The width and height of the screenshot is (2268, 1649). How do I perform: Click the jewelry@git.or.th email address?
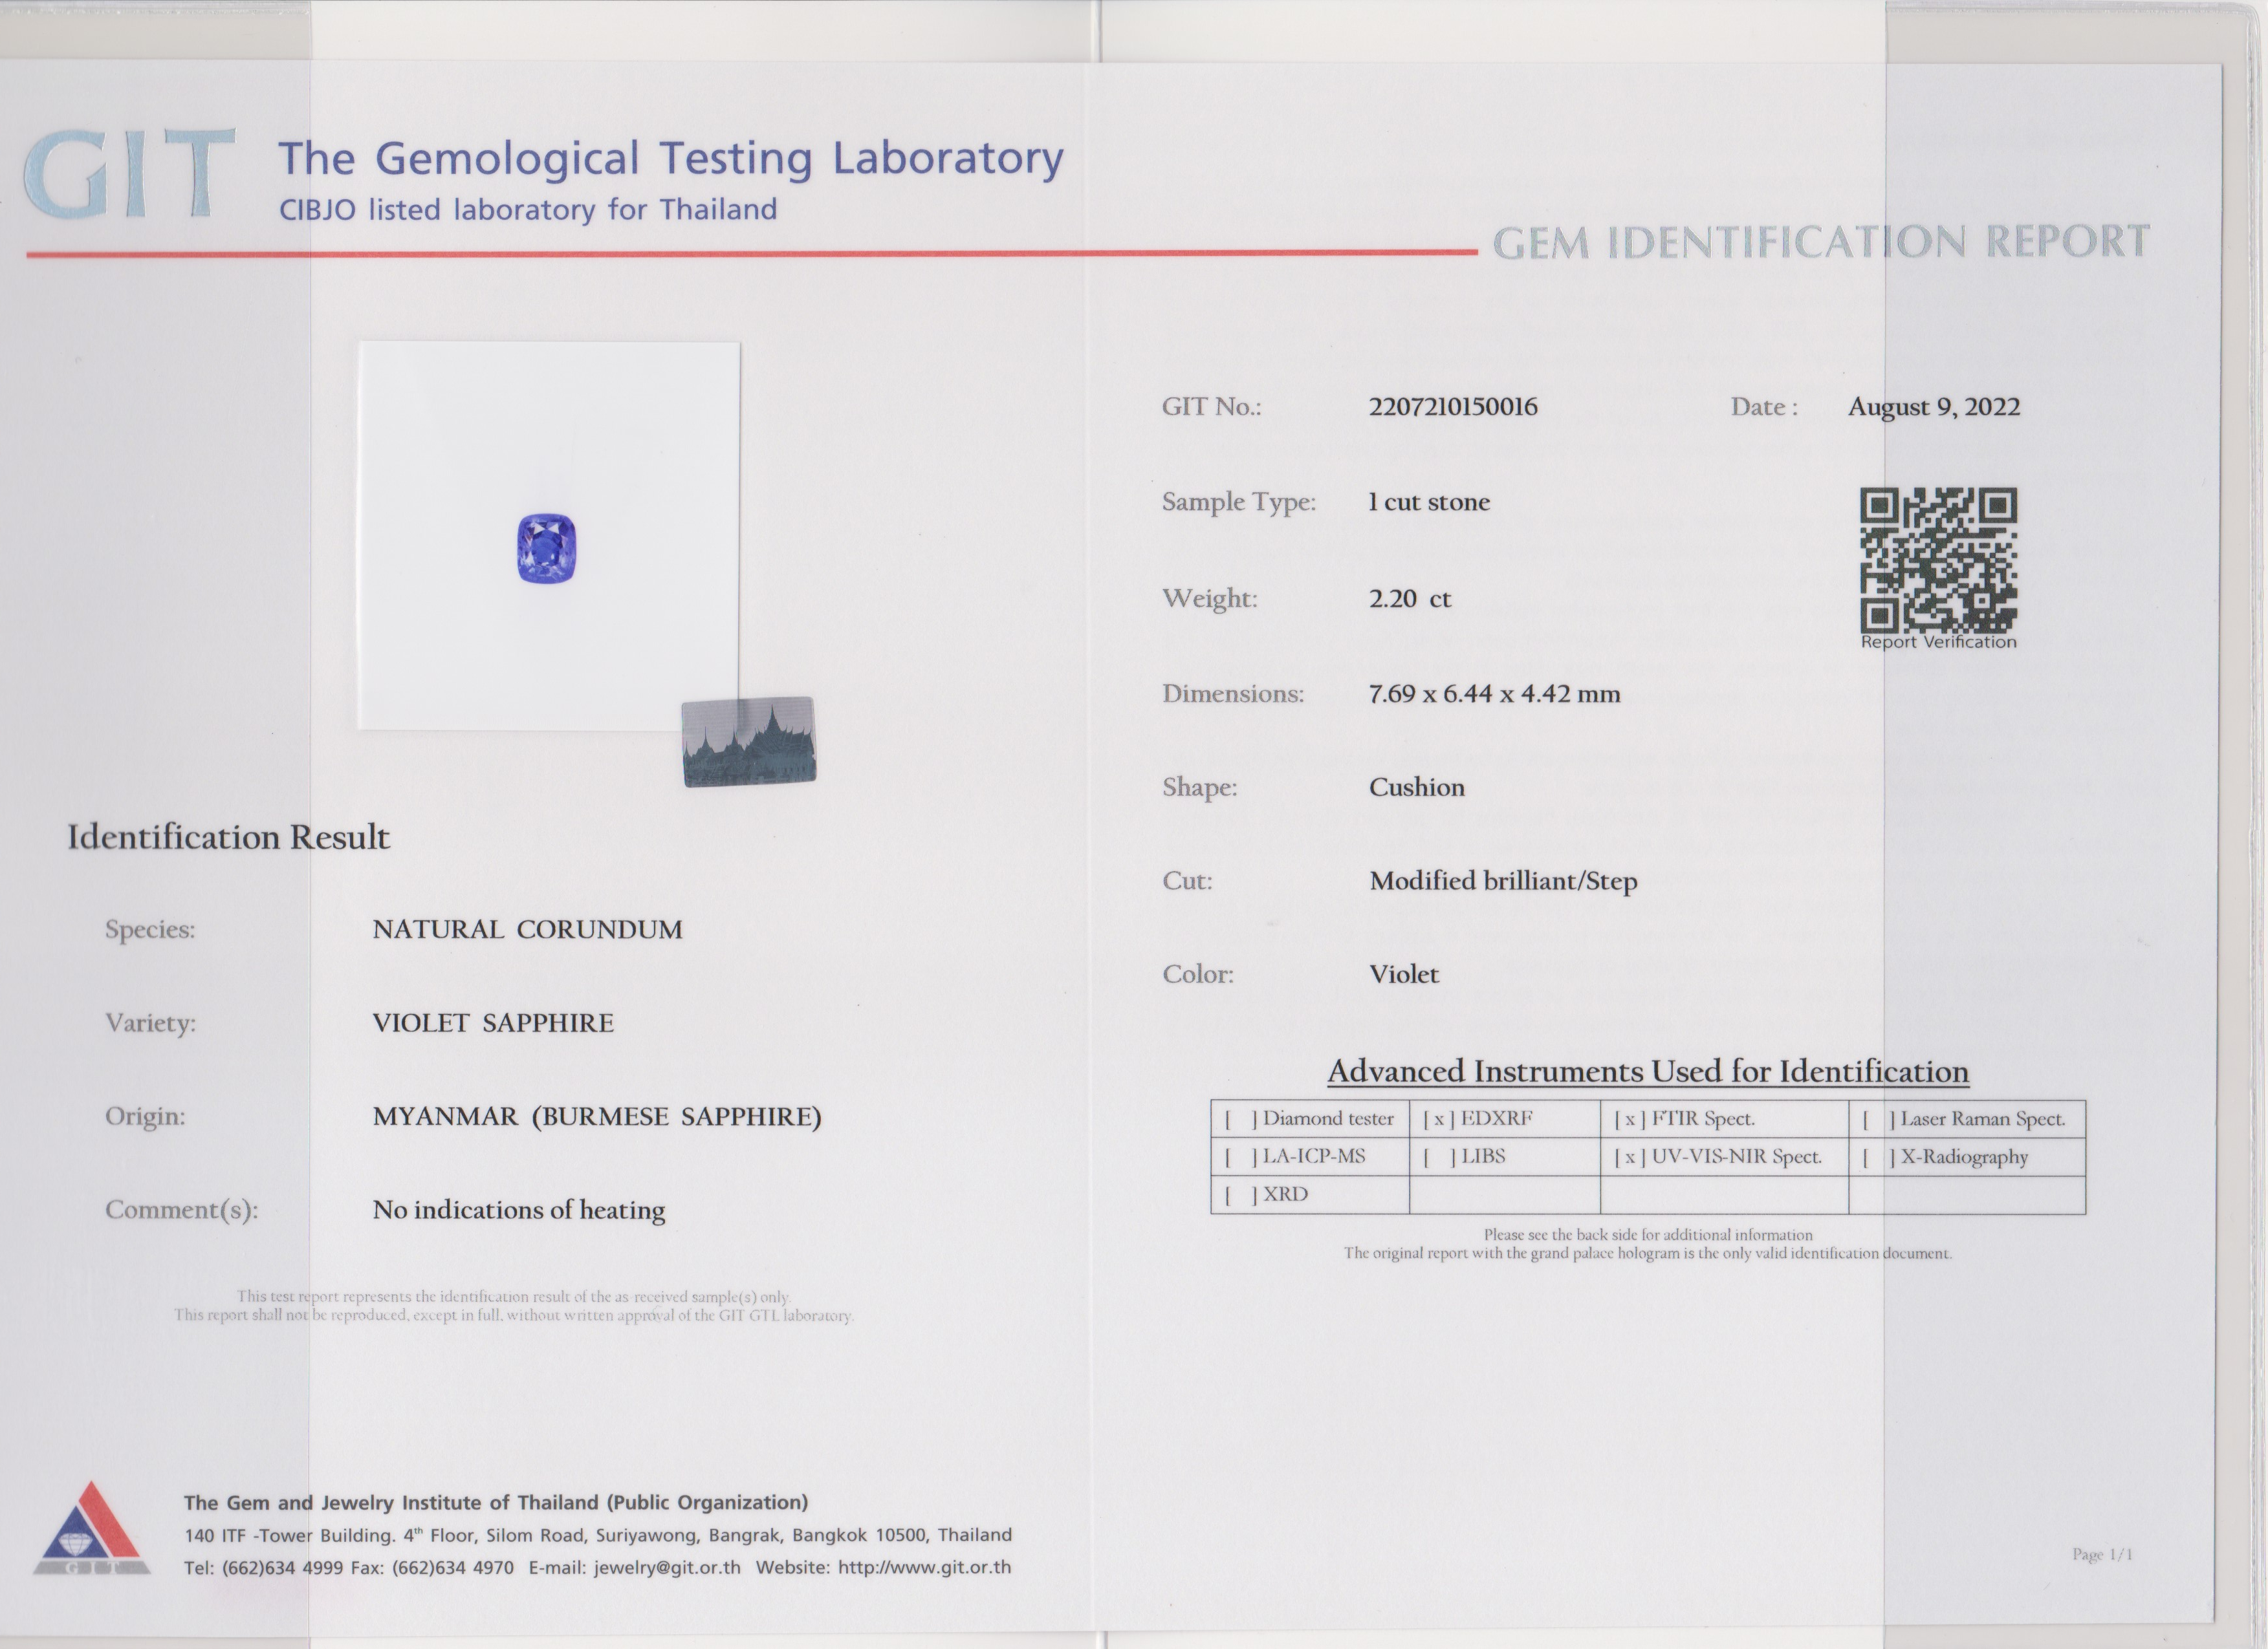pos(666,1567)
